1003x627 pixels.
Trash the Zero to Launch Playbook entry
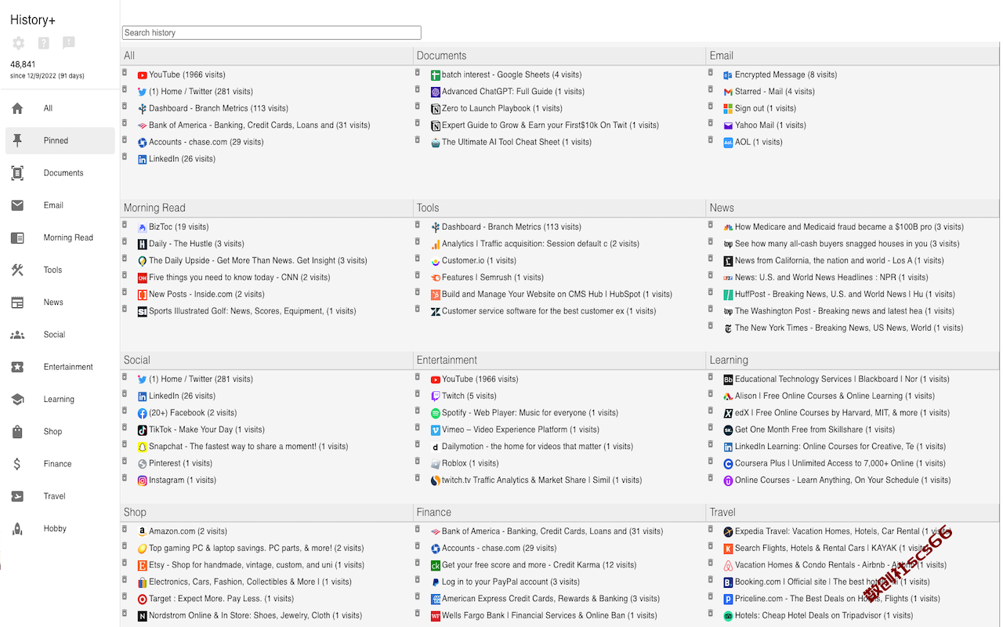click(418, 107)
